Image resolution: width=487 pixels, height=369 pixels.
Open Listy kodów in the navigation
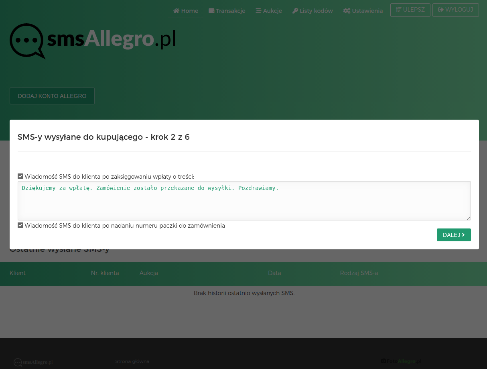(312, 11)
